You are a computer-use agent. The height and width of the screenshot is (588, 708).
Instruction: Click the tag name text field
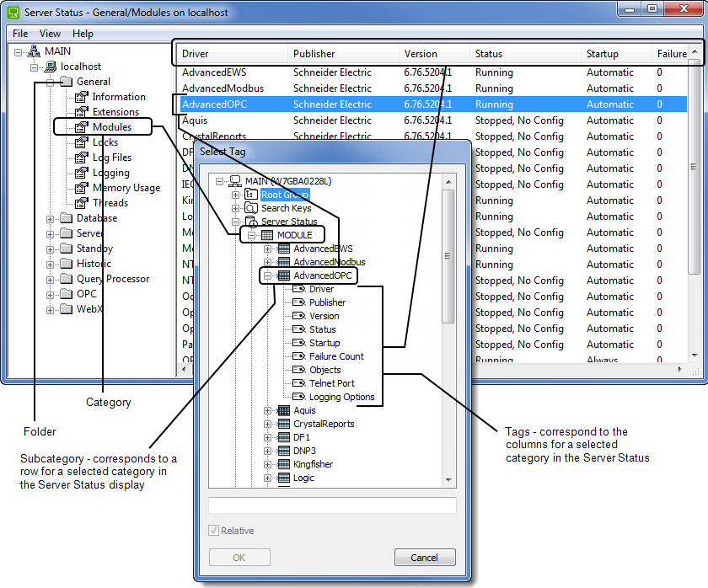coord(332,505)
